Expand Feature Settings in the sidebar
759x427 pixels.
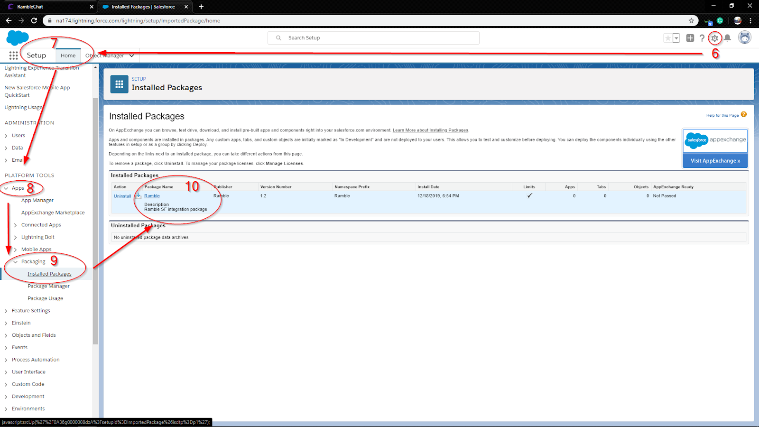pyautogui.click(x=6, y=311)
